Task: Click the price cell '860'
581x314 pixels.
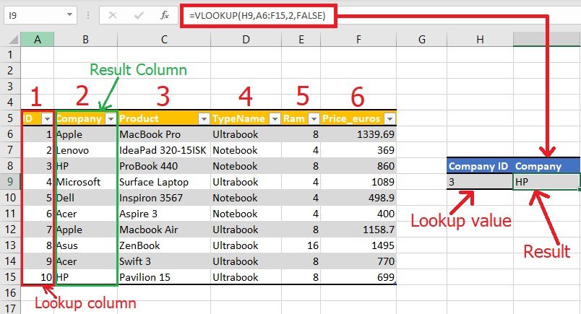Action: pos(358,166)
